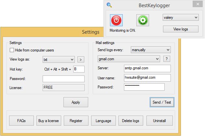Open the valery user dropdown
Image resolution: width=205 pixels, height=136 pixels.
tap(181, 17)
